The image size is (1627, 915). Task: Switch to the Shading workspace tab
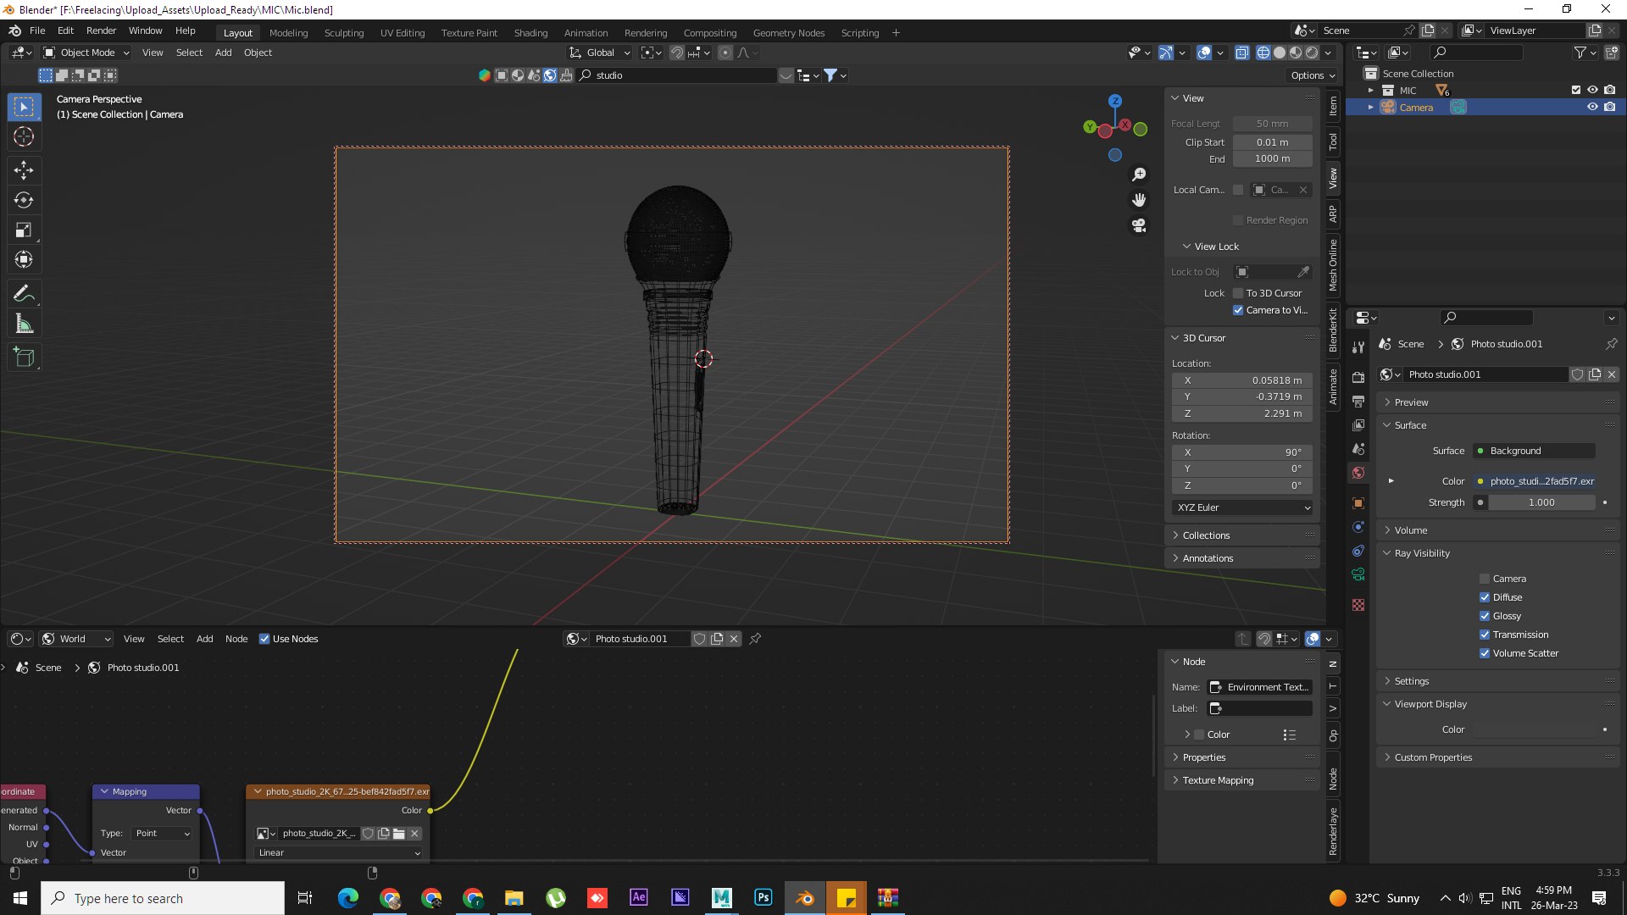tap(530, 33)
